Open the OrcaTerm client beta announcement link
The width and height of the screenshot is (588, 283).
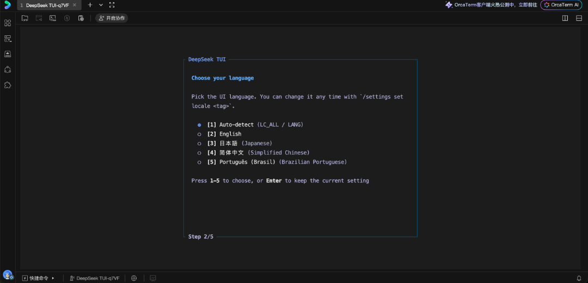(x=491, y=5)
